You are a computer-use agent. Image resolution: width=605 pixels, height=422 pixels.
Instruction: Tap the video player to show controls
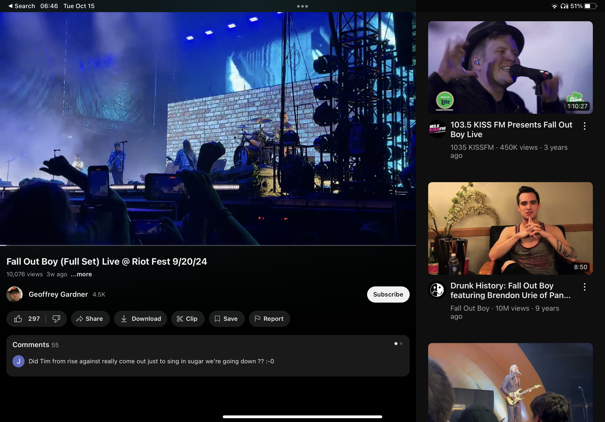pos(208,128)
